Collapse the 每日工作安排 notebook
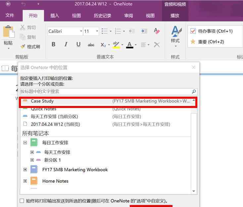This screenshot has height=207, width=243. [25, 143]
